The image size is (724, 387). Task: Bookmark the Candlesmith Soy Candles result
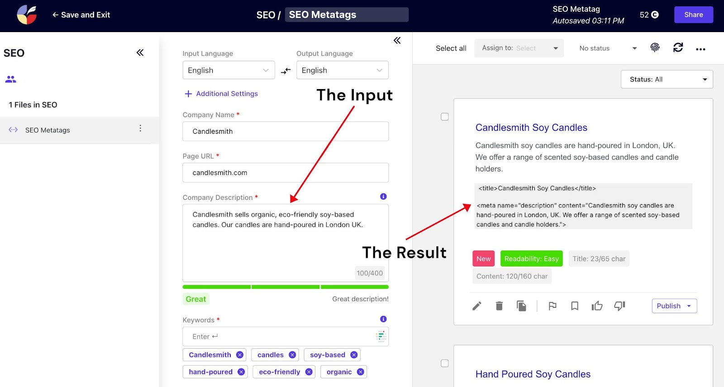click(575, 306)
